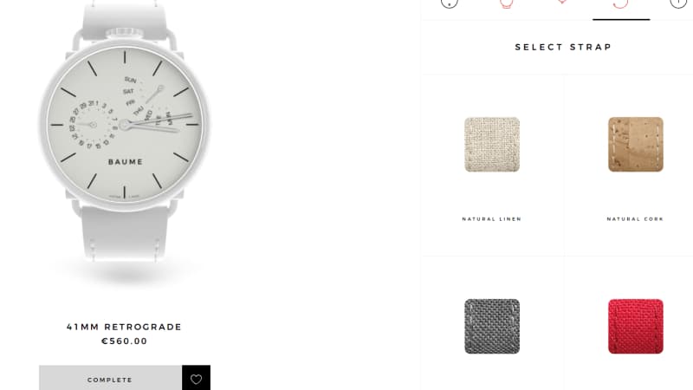Open the third red step icon in configurator bar
Image resolution: width=693 pixels, height=390 pixels.
pyautogui.click(x=561, y=3)
